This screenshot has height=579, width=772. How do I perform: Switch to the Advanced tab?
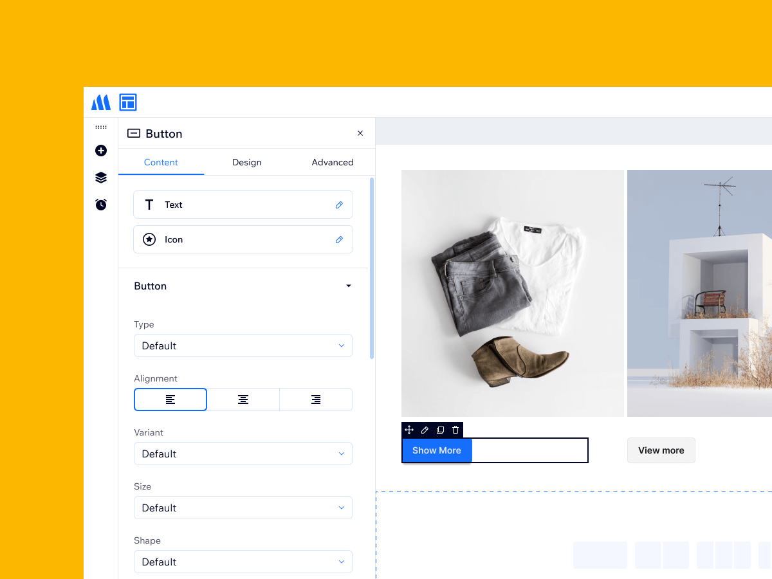tap(333, 162)
